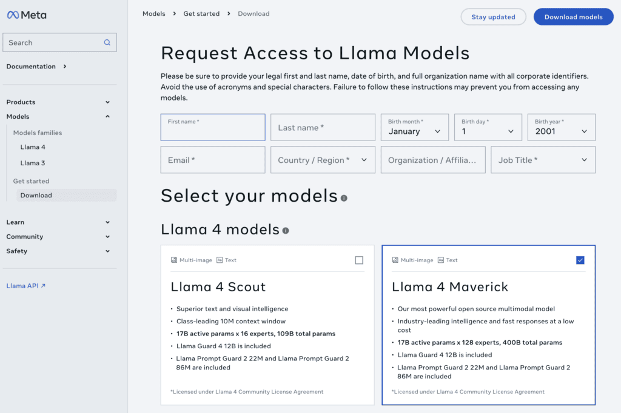Screen dimensions: 621x413
Task: Open the Birth month dropdown
Action: (x=415, y=127)
